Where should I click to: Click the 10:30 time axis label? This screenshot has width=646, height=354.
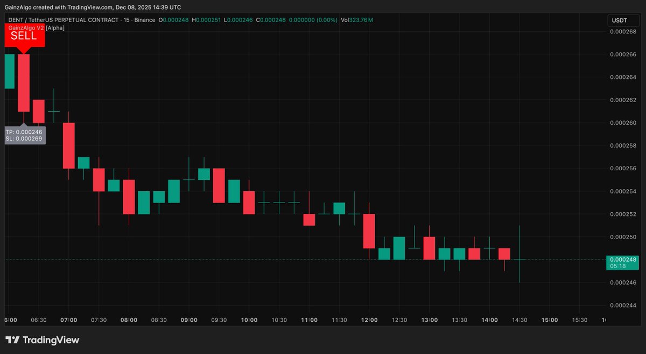279,320
